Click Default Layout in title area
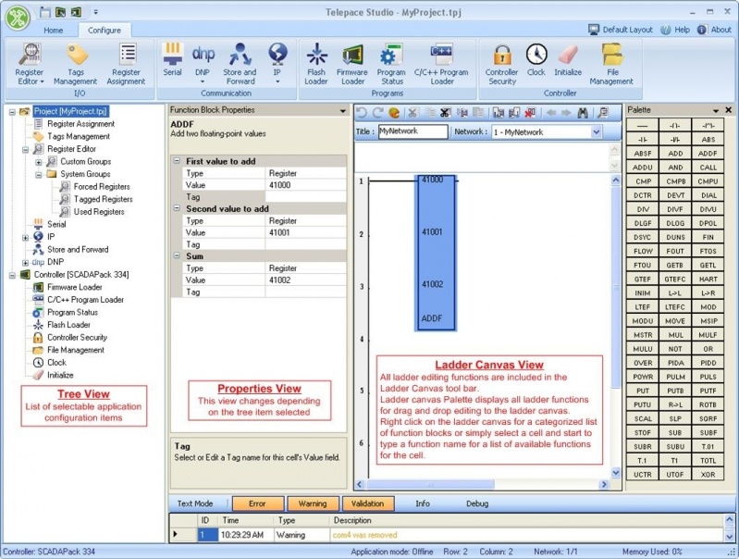739x559 pixels. (621, 30)
